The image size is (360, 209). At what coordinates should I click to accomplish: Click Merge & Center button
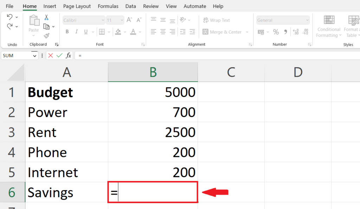[222, 32]
